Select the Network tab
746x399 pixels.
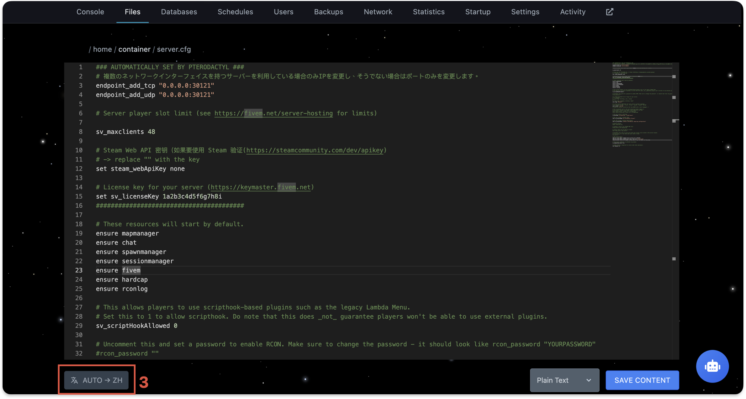[378, 12]
